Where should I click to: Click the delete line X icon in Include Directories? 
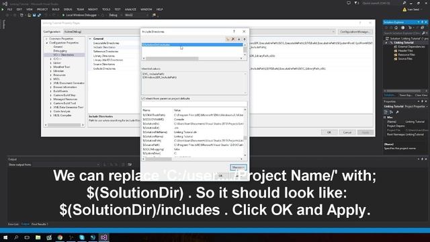click(233, 39)
